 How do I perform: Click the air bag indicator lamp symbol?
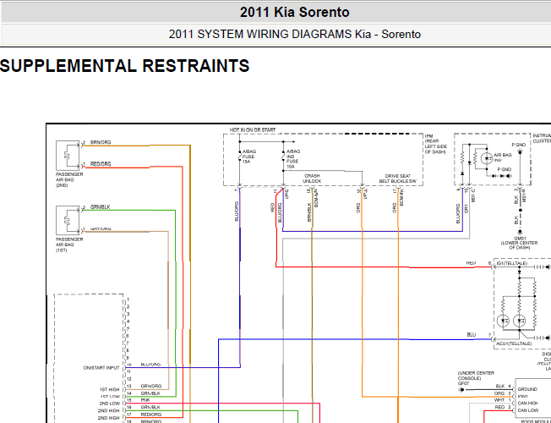point(487,159)
